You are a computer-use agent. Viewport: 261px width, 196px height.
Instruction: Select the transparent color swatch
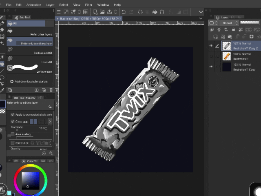(x=2, y=111)
